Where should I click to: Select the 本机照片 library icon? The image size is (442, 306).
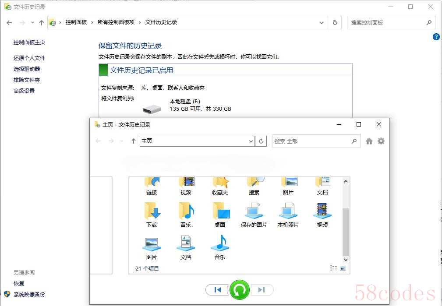coord(288,215)
